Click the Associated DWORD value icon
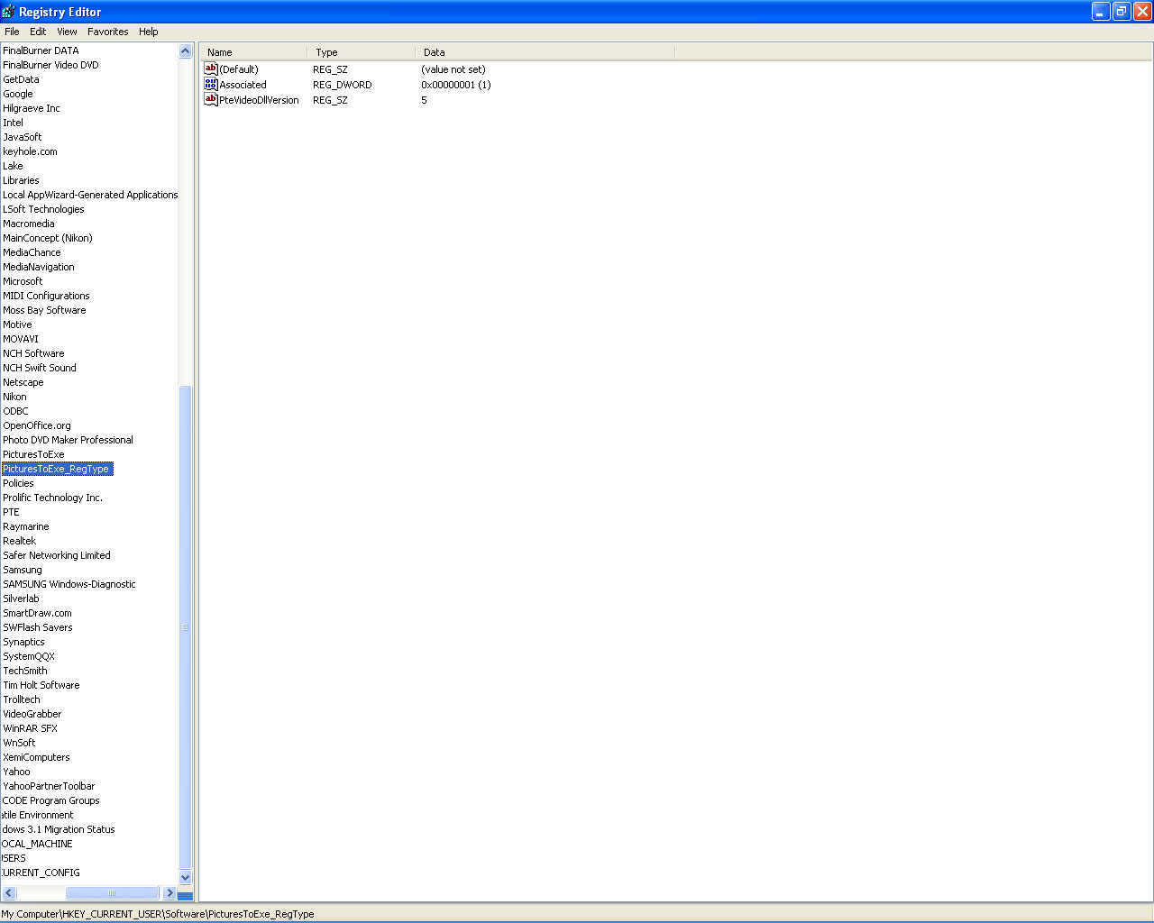This screenshot has width=1154, height=923. pyautogui.click(x=211, y=84)
